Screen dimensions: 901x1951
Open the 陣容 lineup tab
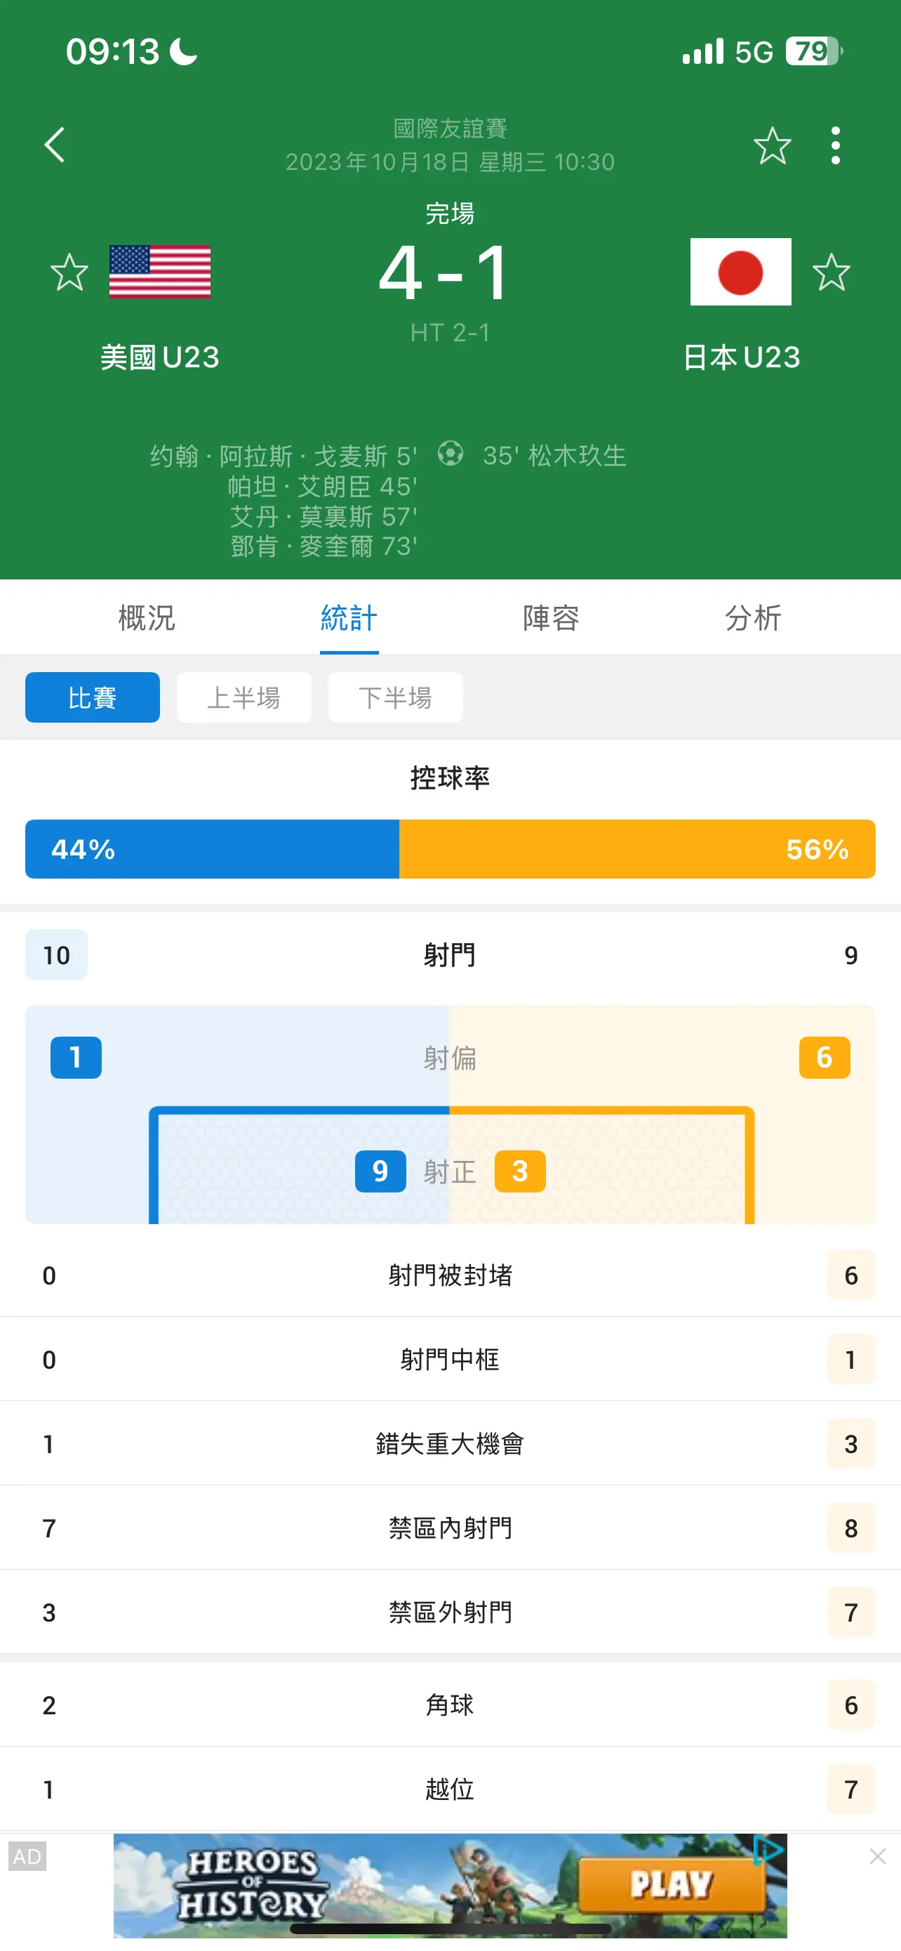551,618
